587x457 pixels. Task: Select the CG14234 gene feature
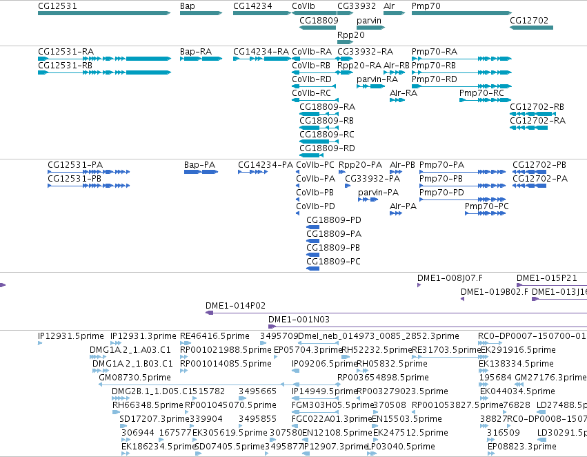(261, 13)
